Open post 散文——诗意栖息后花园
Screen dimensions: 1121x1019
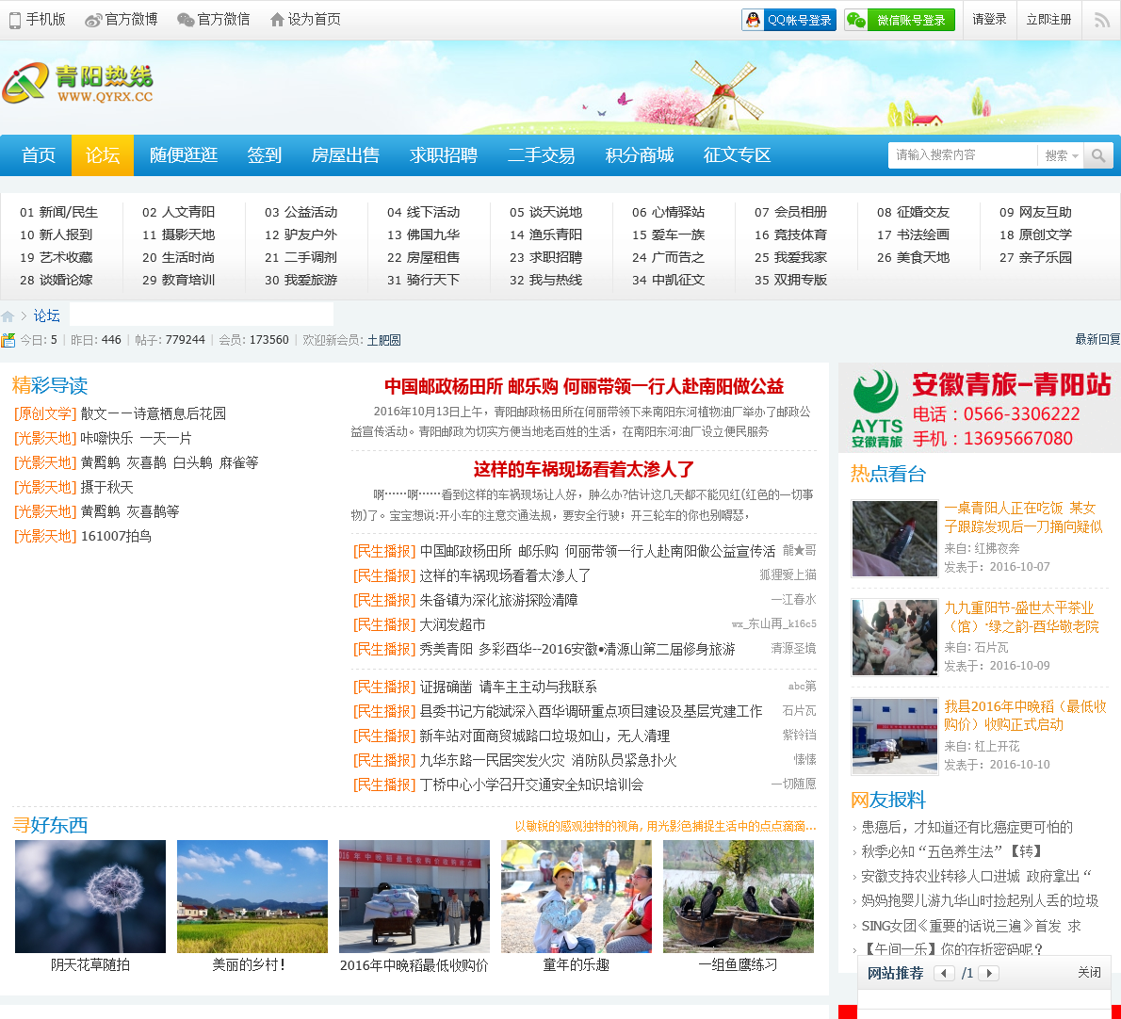[153, 413]
